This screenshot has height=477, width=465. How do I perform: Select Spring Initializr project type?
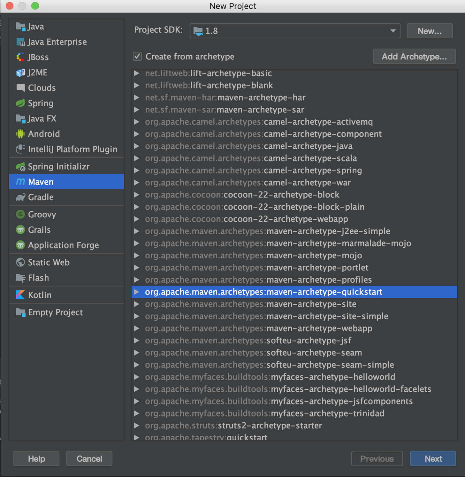[66, 167]
